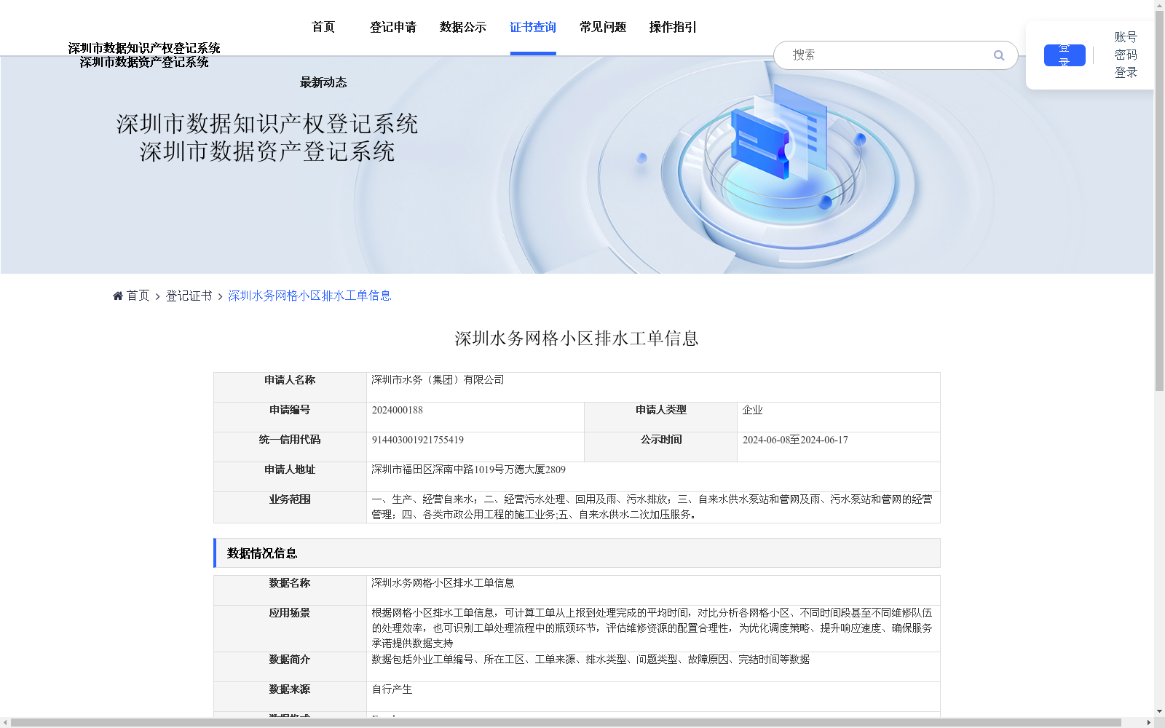Click the 数据情况信息 section header

click(577, 553)
